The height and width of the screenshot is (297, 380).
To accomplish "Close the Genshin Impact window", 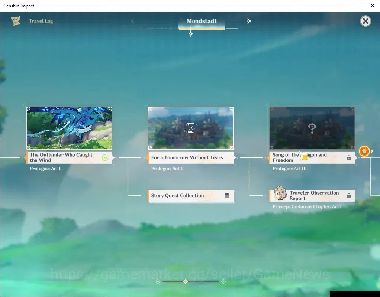I will 373,6.
